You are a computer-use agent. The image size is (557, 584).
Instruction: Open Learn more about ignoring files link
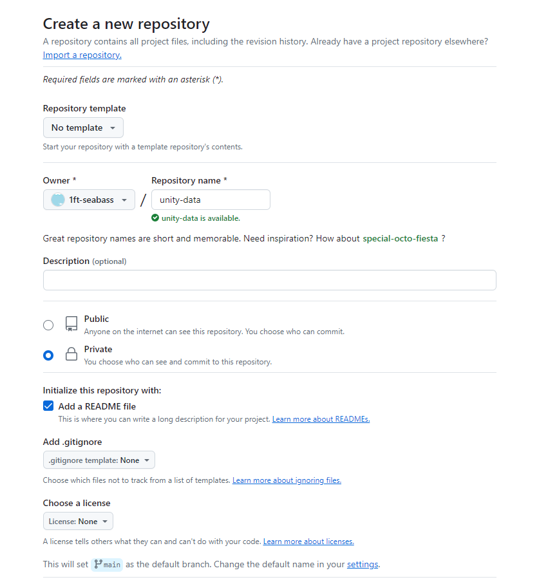click(x=287, y=480)
